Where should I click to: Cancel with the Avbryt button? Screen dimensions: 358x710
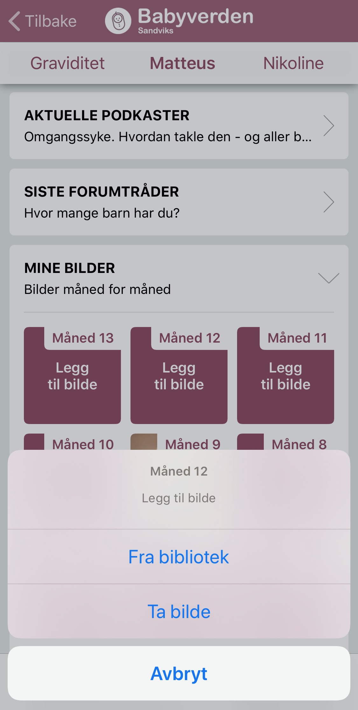[x=179, y=673]
